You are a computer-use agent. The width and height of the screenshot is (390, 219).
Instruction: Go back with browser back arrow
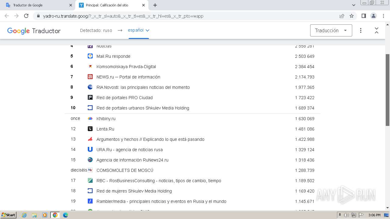(x=7, y=16)
